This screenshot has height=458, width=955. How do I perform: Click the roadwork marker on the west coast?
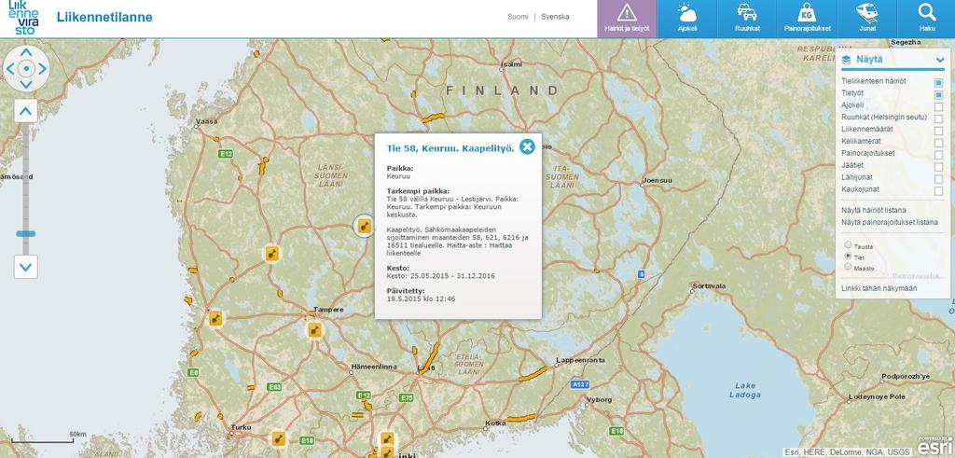coord(215,318)
